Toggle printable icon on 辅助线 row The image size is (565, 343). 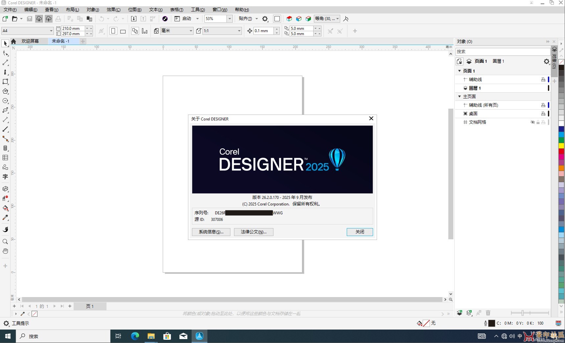click(543, 79)
